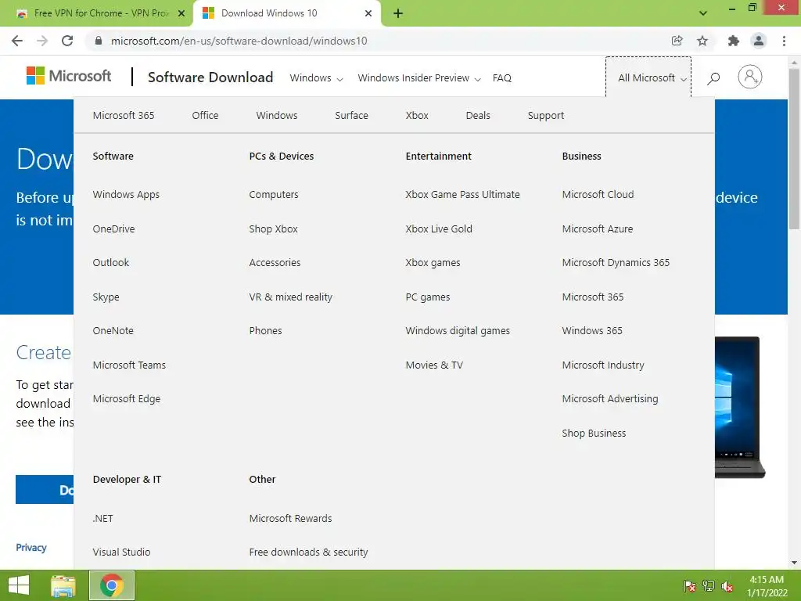
Task: Open a new tab with plus button
Action: pyautogui.click(x=398, y=14)
